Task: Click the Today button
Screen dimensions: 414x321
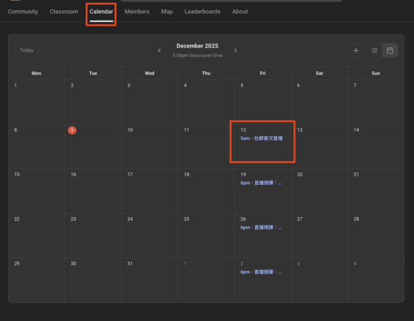Action: click(26, 50)
